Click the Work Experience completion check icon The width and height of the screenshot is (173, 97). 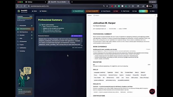(32, 32)
